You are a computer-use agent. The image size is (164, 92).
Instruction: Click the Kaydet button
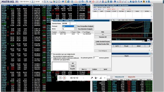[x=73, y=69]
